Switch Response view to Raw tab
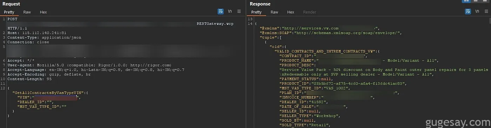 [x=274, y=12]
